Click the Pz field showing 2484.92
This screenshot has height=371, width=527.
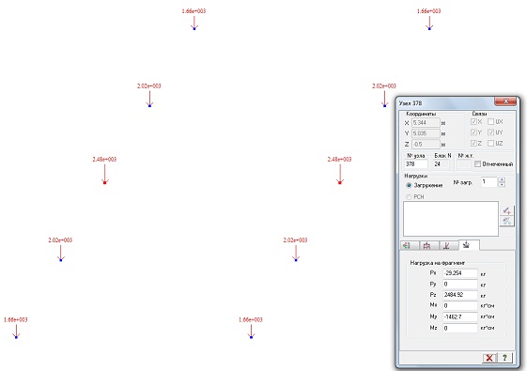(x=459, y=295)
